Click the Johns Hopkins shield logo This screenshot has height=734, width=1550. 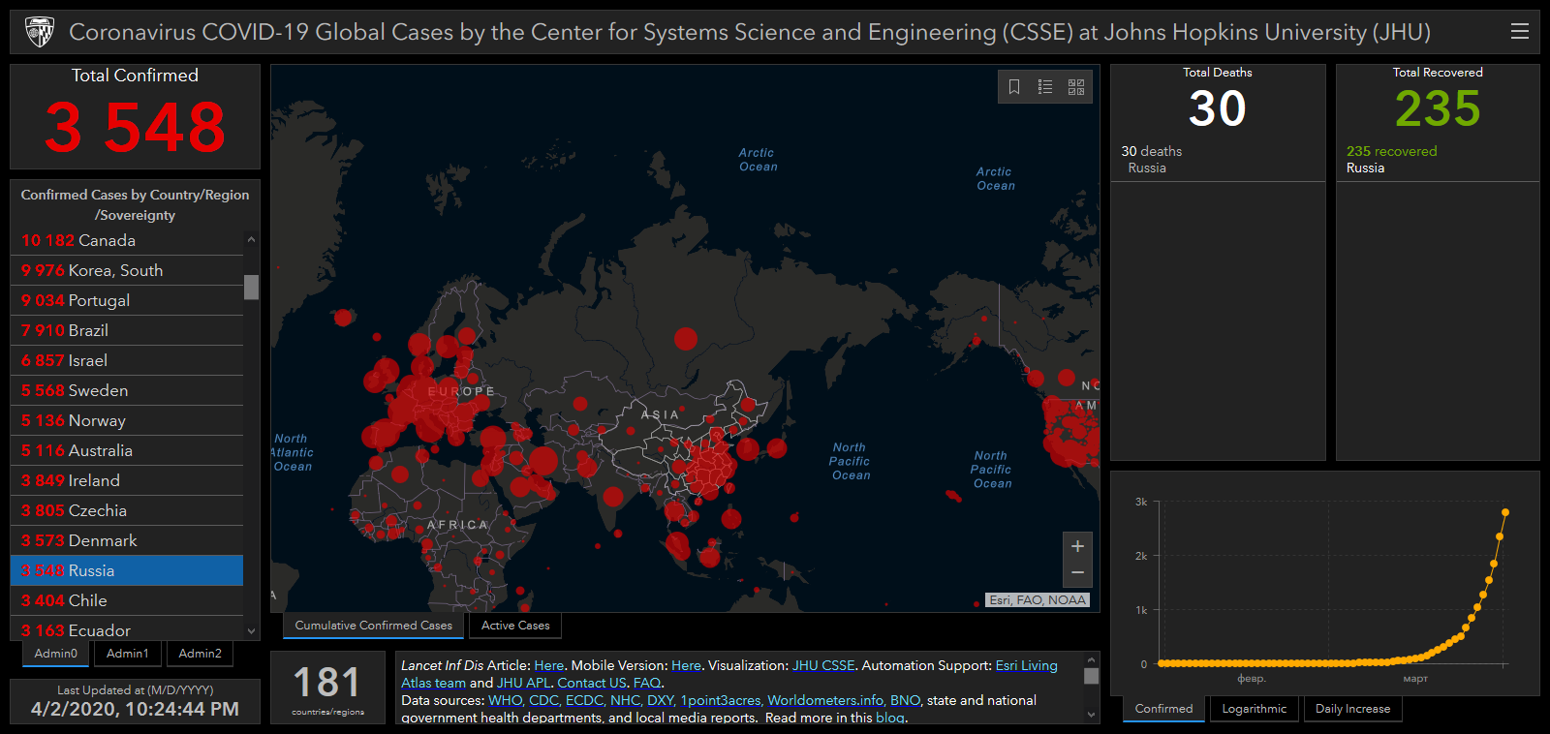[x=40, y=32]
